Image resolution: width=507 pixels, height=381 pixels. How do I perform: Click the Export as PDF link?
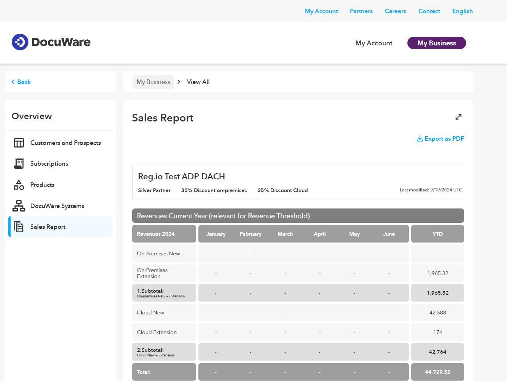click(x=444, y=138)
